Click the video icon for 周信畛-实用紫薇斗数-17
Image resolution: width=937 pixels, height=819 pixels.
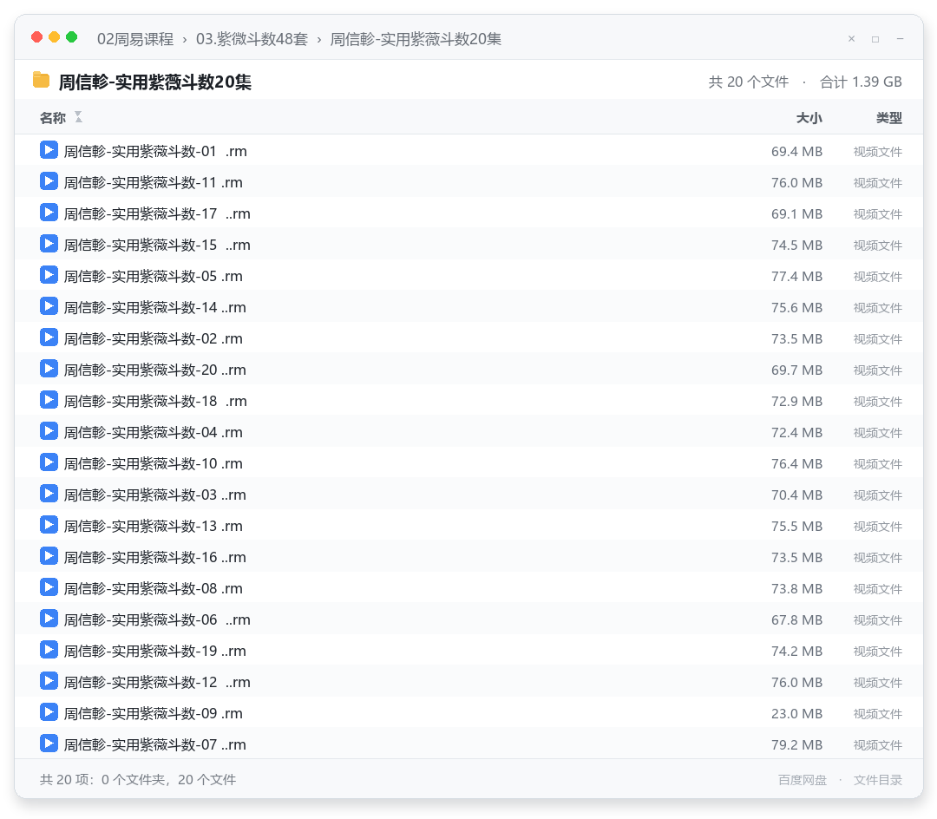(49, 212)
